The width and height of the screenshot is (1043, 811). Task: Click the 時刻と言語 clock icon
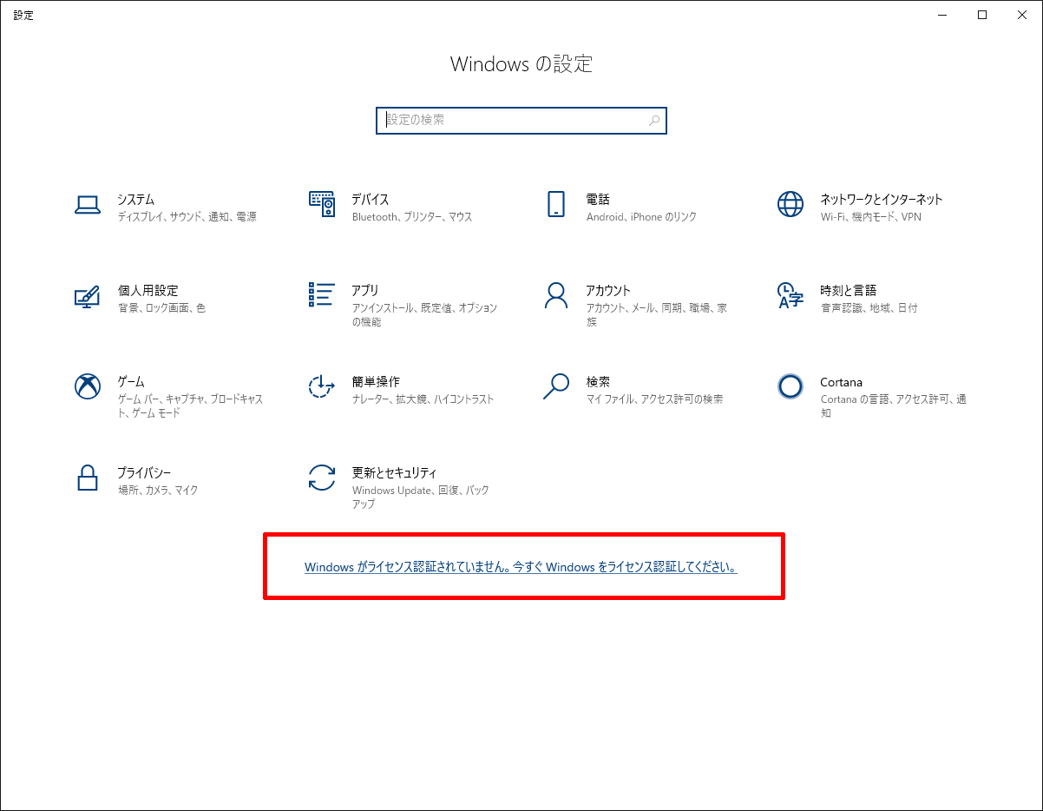click(x=790, y=295)
